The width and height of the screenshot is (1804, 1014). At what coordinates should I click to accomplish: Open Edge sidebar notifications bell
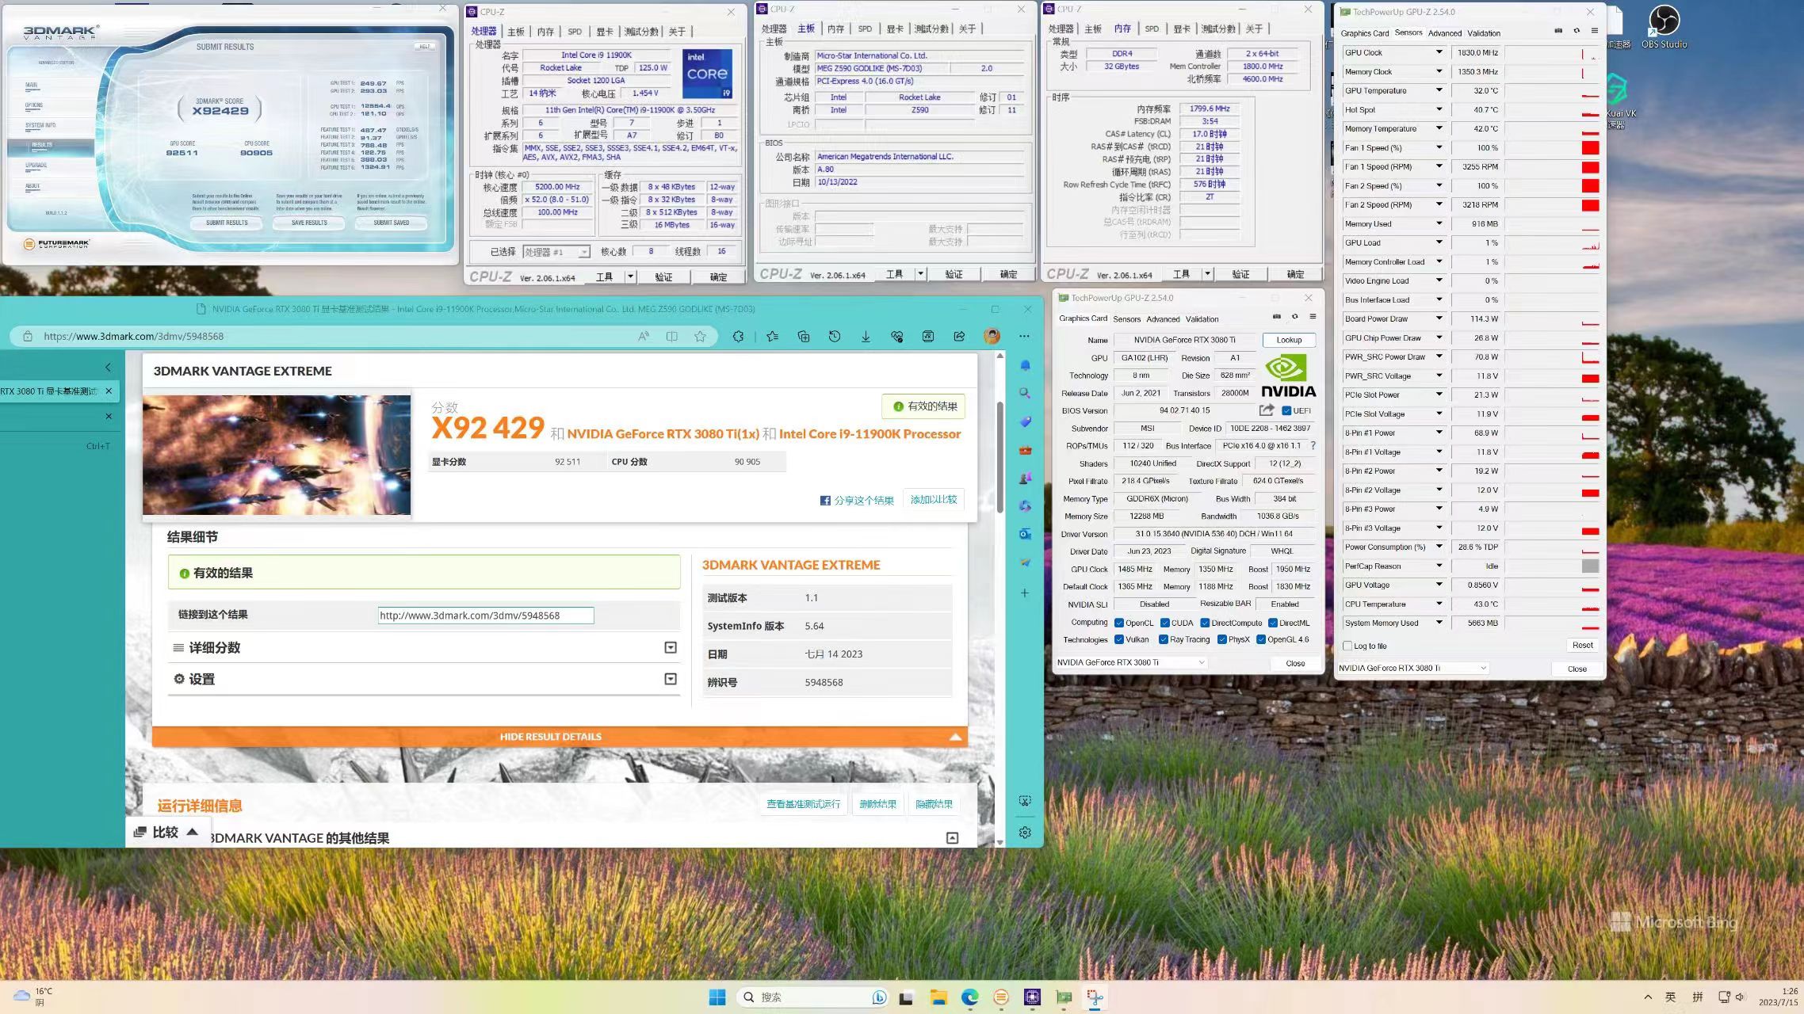[1025, 365]
